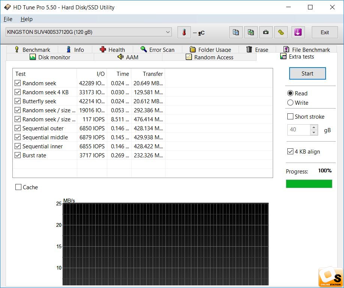Select the 117 IOPS value cell

(x=92, y=119)
